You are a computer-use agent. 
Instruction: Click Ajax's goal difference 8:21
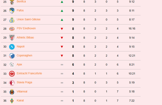[x=132, y=65]
